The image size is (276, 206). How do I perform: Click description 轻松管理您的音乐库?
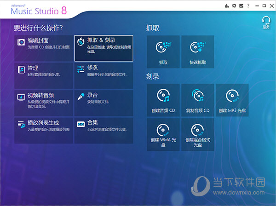point(44,74)
